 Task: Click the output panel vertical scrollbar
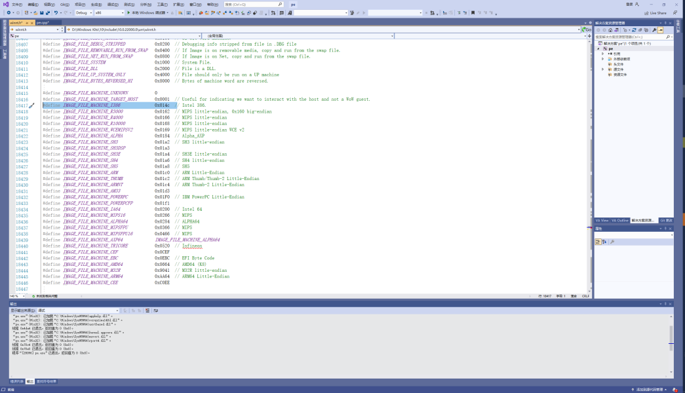coord(671,341)
